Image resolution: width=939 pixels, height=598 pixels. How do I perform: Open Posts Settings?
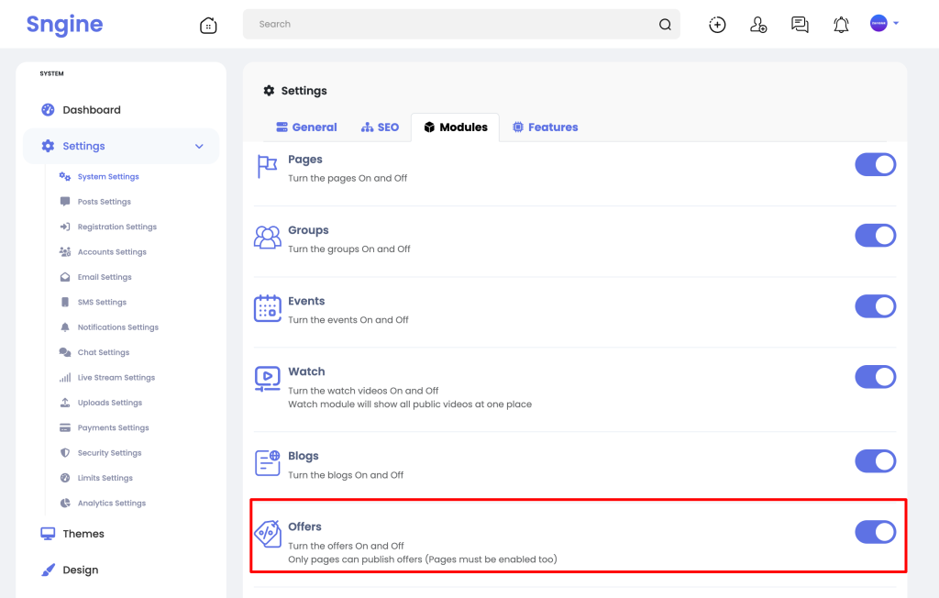105,202
